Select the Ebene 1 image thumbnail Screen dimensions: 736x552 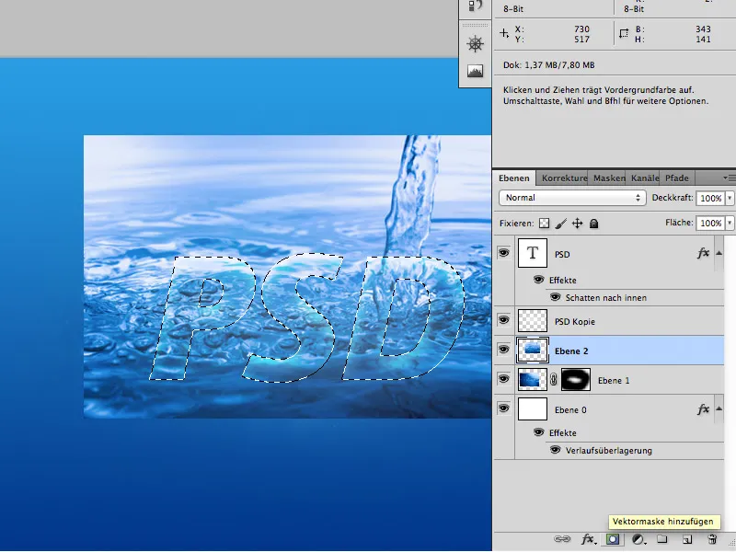pos(533,380)
